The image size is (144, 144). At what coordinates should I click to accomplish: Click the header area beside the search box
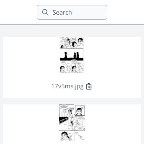coord(126,12)
